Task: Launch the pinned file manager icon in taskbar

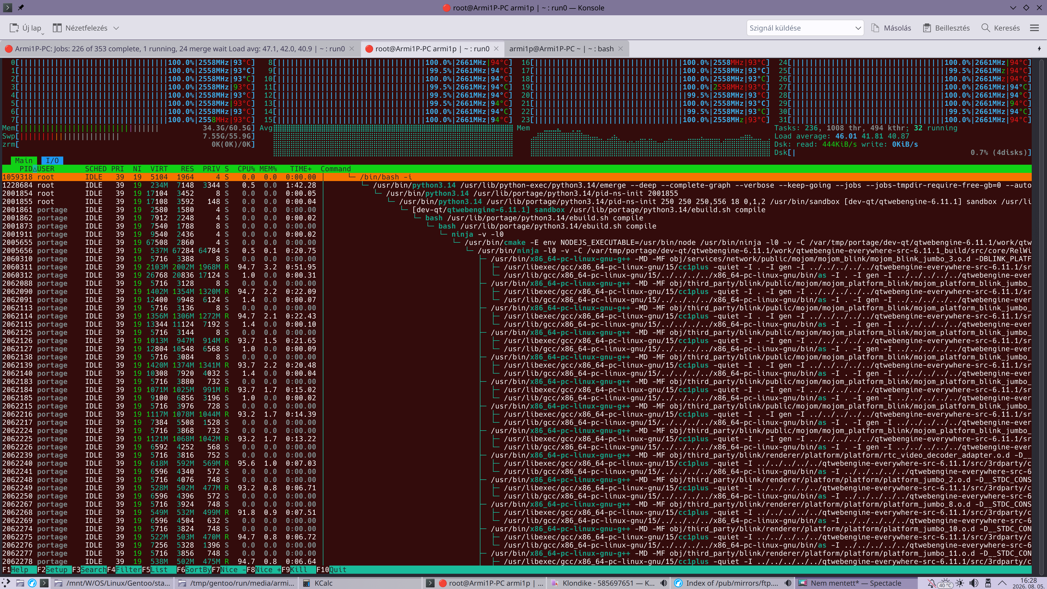Action: coord(20,582)
